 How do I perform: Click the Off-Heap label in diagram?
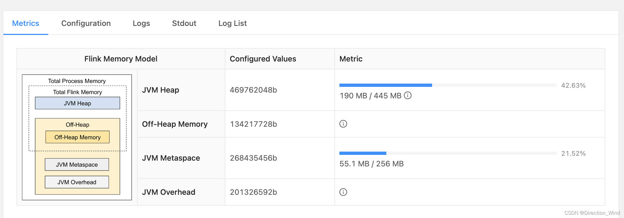point(78,125)
